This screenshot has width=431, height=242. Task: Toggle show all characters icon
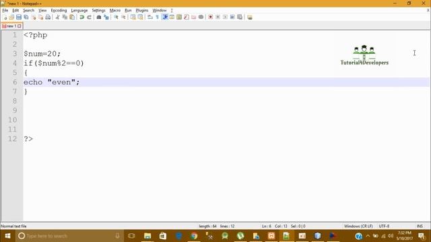point(157,17)
